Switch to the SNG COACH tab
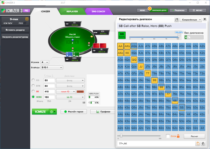This screenshot has height=149, width=210. coord(98,11)
